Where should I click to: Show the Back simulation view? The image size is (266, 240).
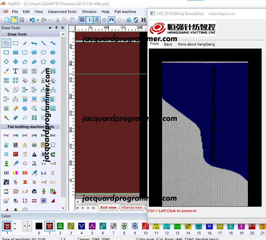coord(168,44)
